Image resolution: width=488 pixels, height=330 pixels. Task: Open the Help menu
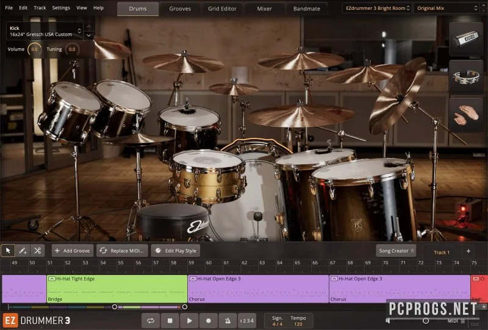98,8
